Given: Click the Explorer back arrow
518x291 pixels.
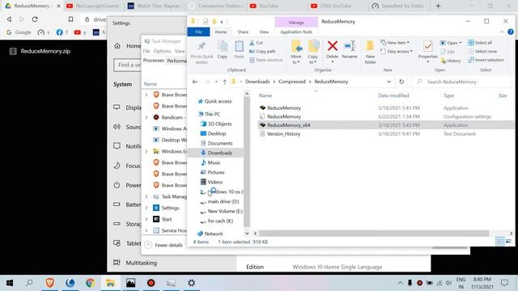Looking at the screenshot, I should click(195, 82).
